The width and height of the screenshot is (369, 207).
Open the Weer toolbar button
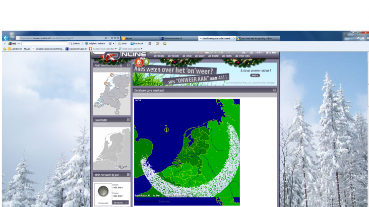(122, 43)
